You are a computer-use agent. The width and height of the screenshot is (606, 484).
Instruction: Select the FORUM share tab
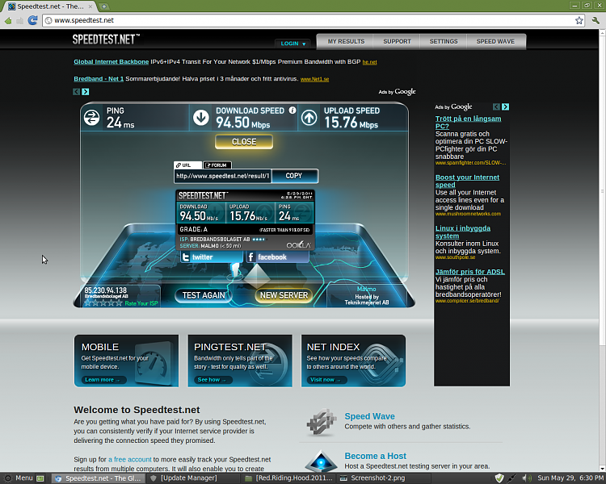click(x=217, y=165)
